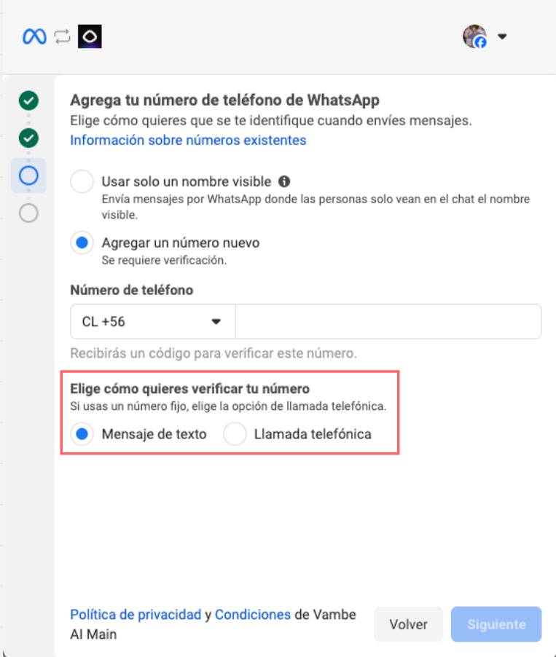The height and width of the screenshot is (657, 556).
Task: Select "Agregar un número nuevo" option
Action: 82,243
